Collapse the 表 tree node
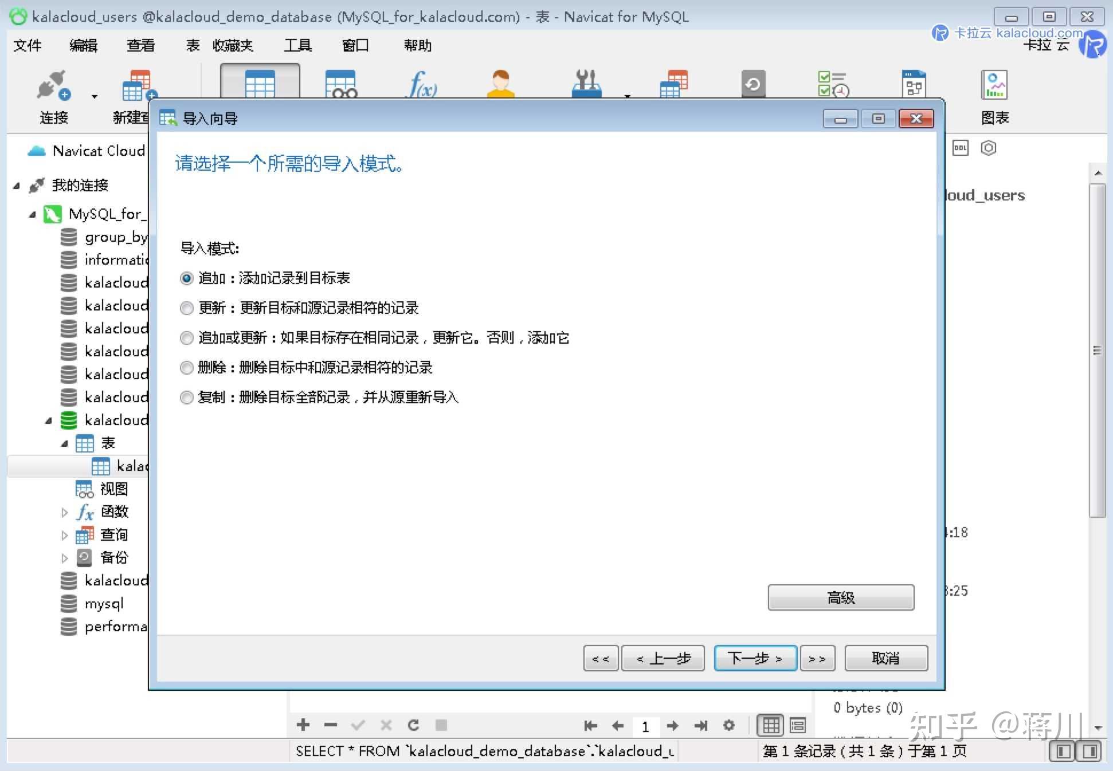Viewport: 1113px width, 771px height. point(65,443)
